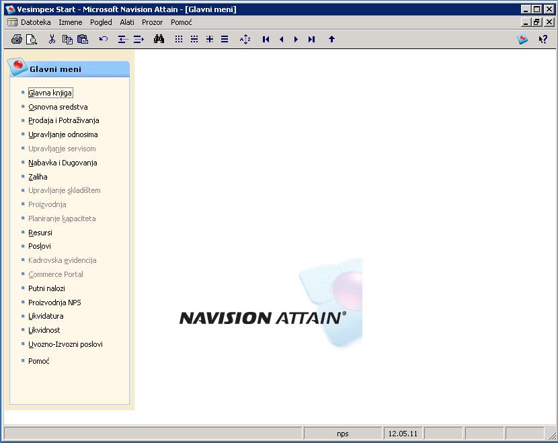Go to previous record arrow
The image size is (558, 443).
click(282, 39)
